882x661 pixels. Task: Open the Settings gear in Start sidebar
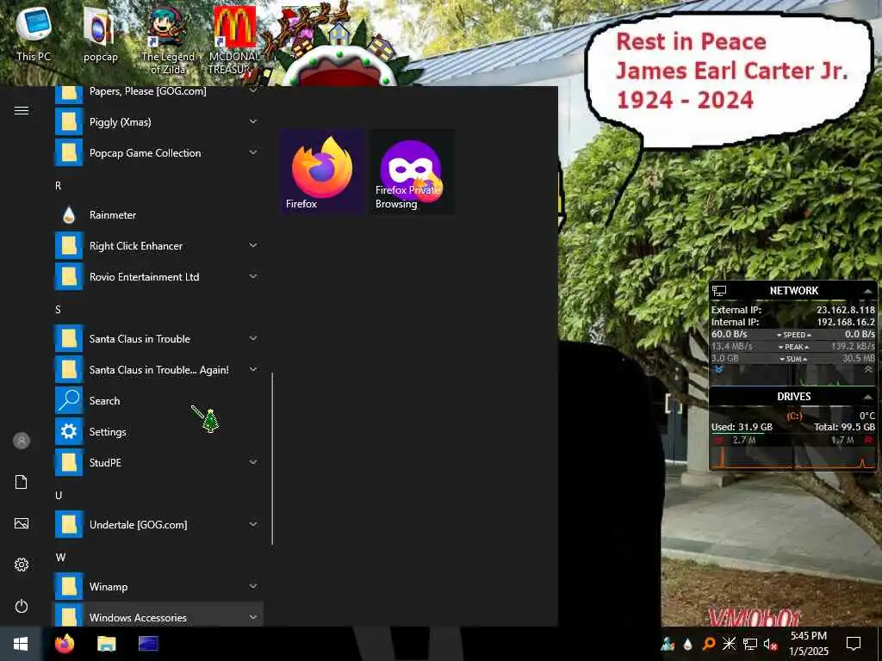[22, 565]
